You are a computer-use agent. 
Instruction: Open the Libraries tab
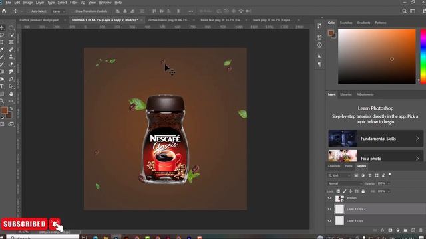click(x=346, y=94)
